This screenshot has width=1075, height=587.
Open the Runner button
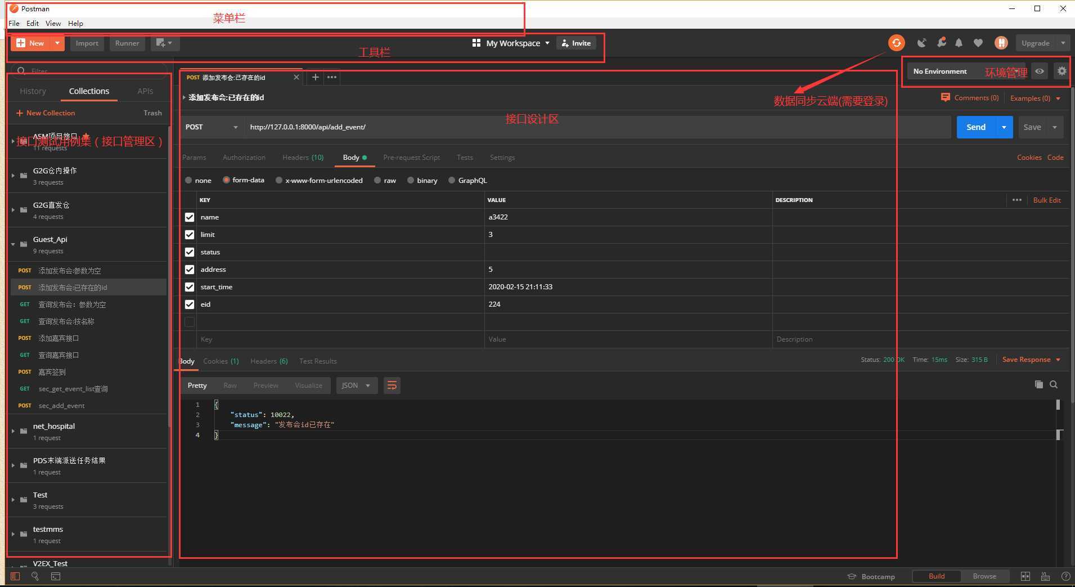[x=127, y=43]
